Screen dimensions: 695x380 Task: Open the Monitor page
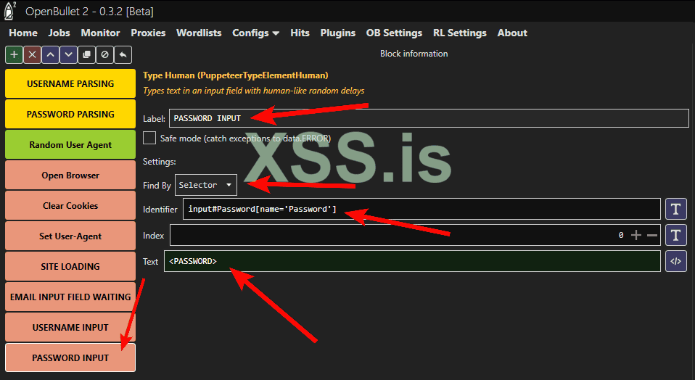tap(100, 33)
